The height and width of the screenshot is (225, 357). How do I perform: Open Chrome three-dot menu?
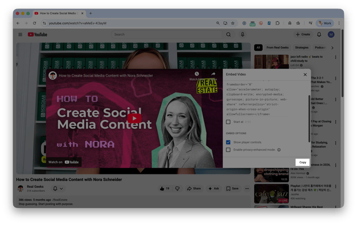(339, 23)
